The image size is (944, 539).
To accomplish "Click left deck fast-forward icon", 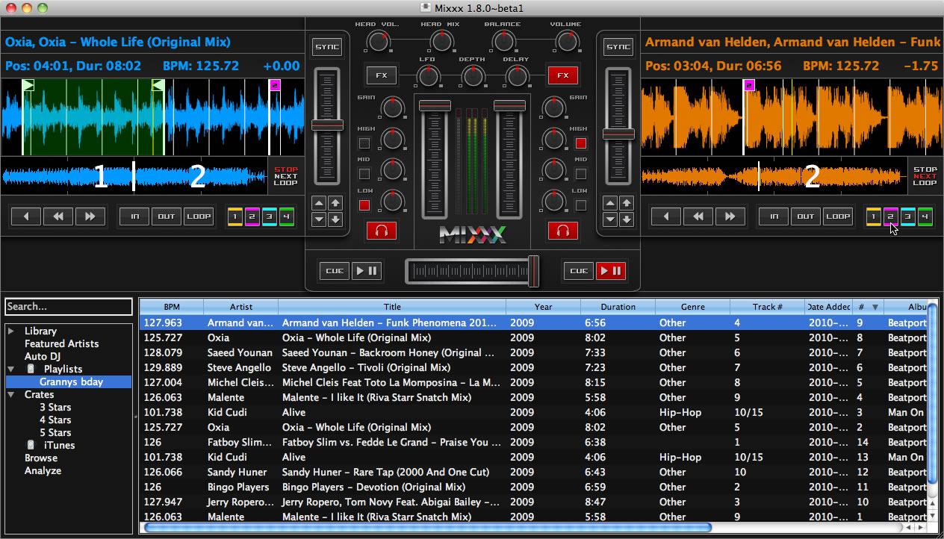I will (x=90, y=216).
